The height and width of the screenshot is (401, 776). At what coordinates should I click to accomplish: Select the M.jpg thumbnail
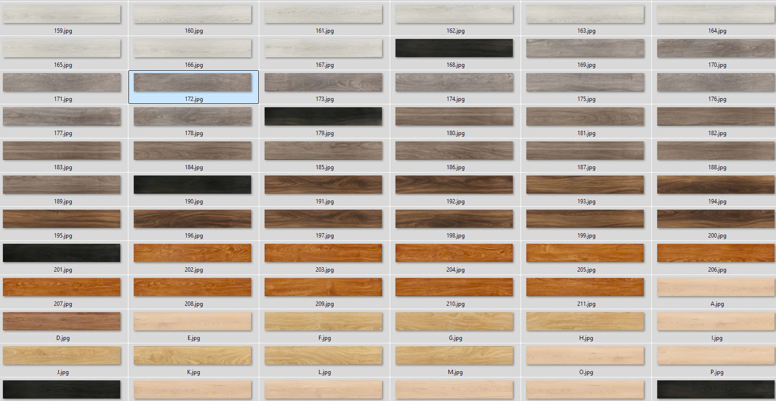(454, 355)
